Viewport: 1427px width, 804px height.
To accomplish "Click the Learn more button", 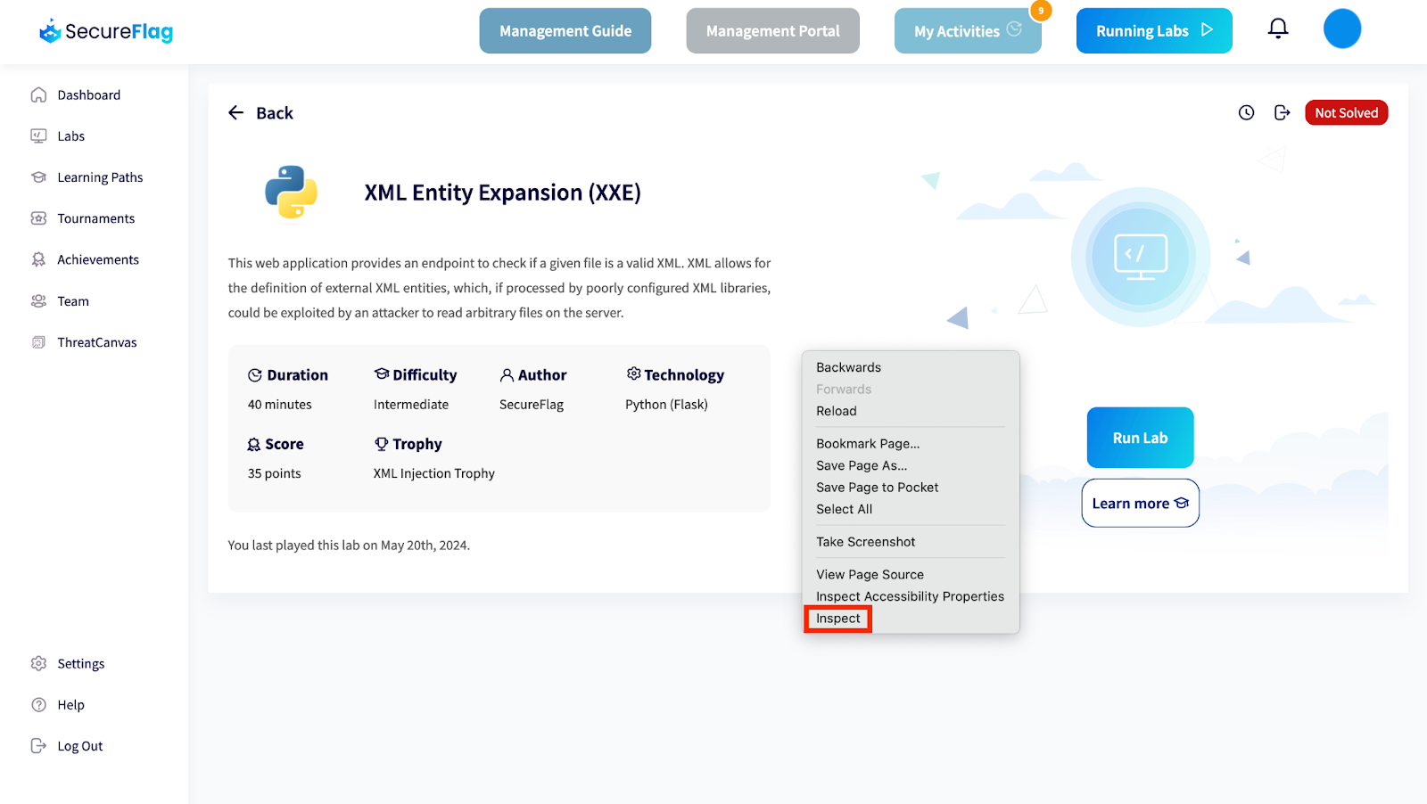I will tap(1140, 504).
